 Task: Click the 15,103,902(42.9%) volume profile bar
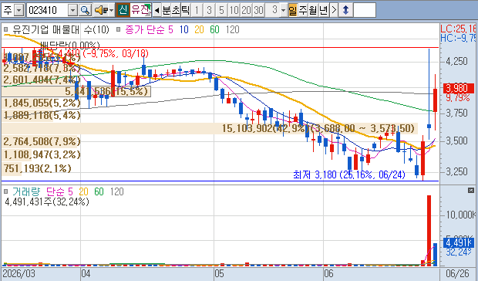tap(210, 128)
